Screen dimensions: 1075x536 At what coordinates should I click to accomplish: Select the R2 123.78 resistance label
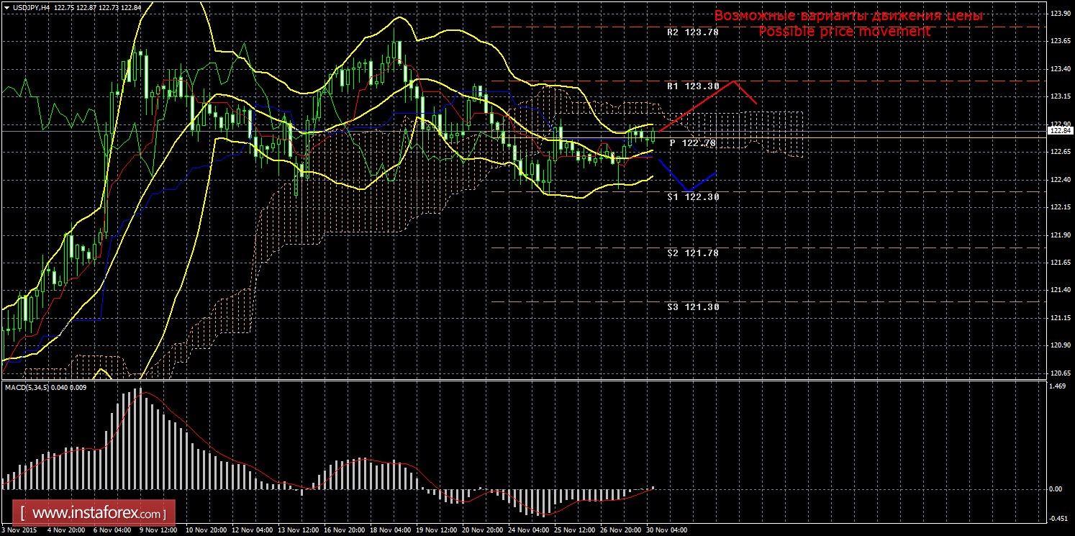pos(692,32)
